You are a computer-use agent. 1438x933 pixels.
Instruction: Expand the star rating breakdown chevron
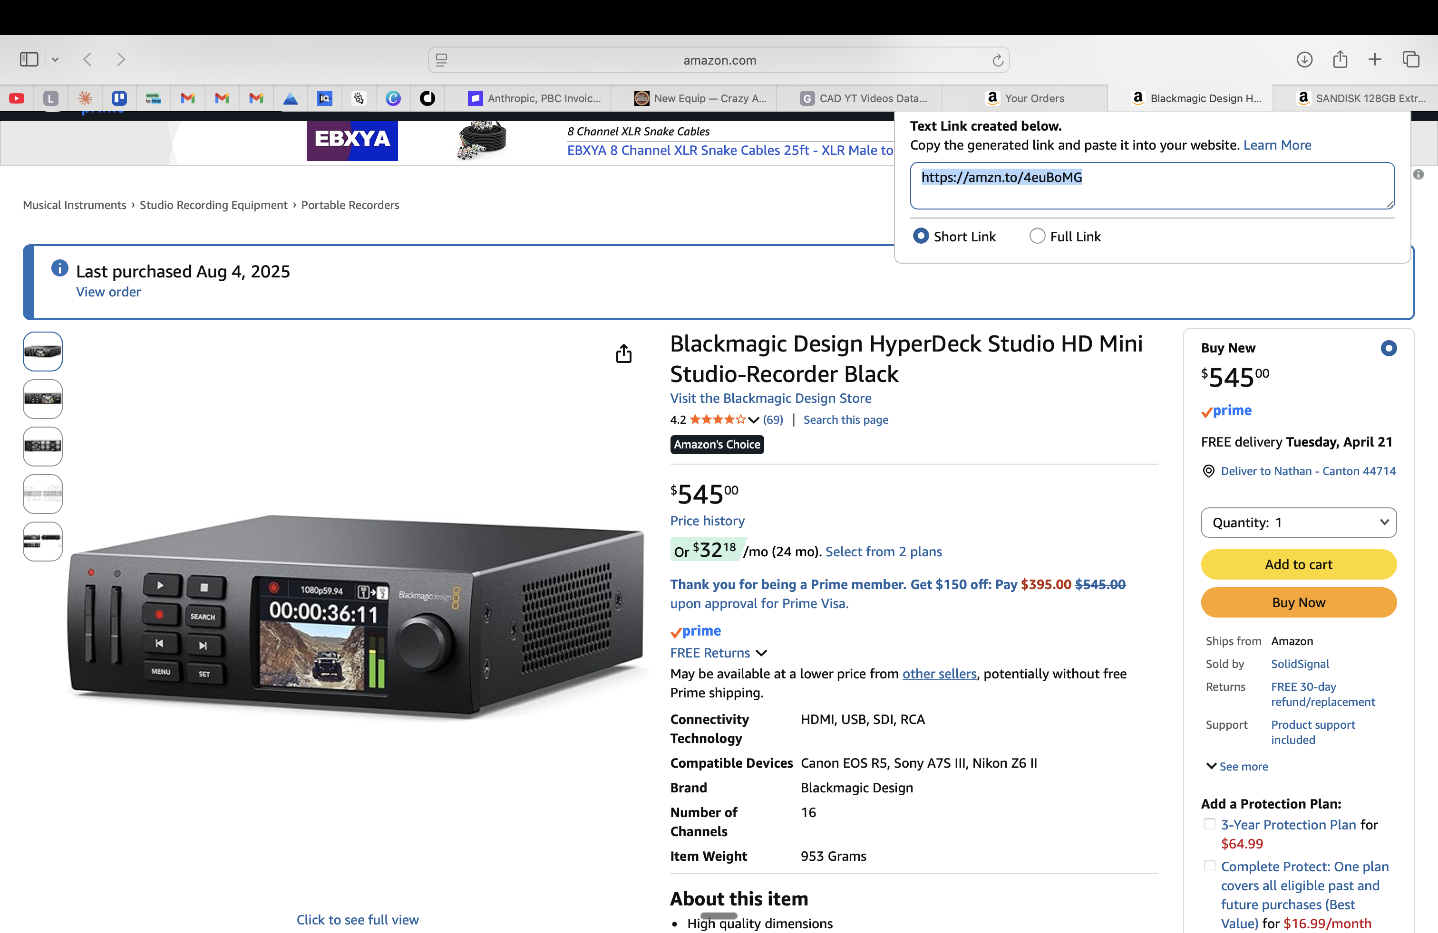[753, 419]
